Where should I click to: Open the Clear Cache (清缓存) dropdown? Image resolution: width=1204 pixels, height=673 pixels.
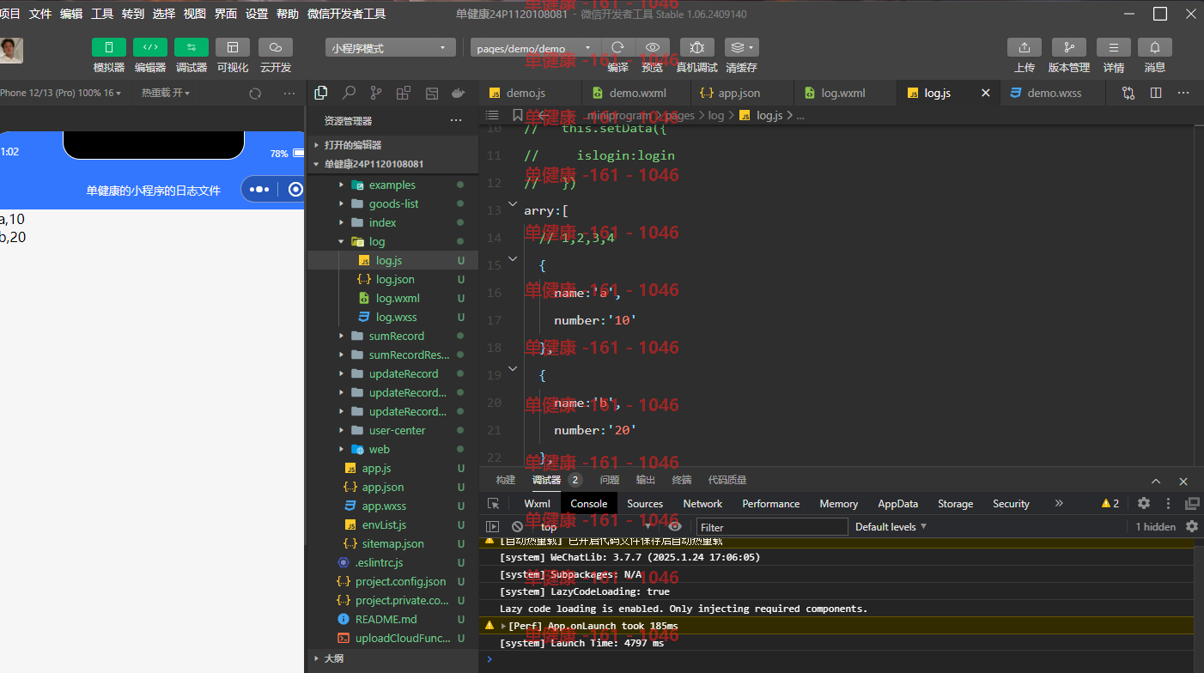(x=741, y=48)
